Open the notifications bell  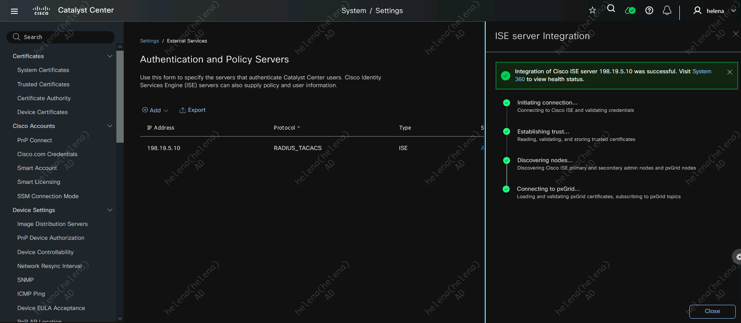[x=667, y=10]
